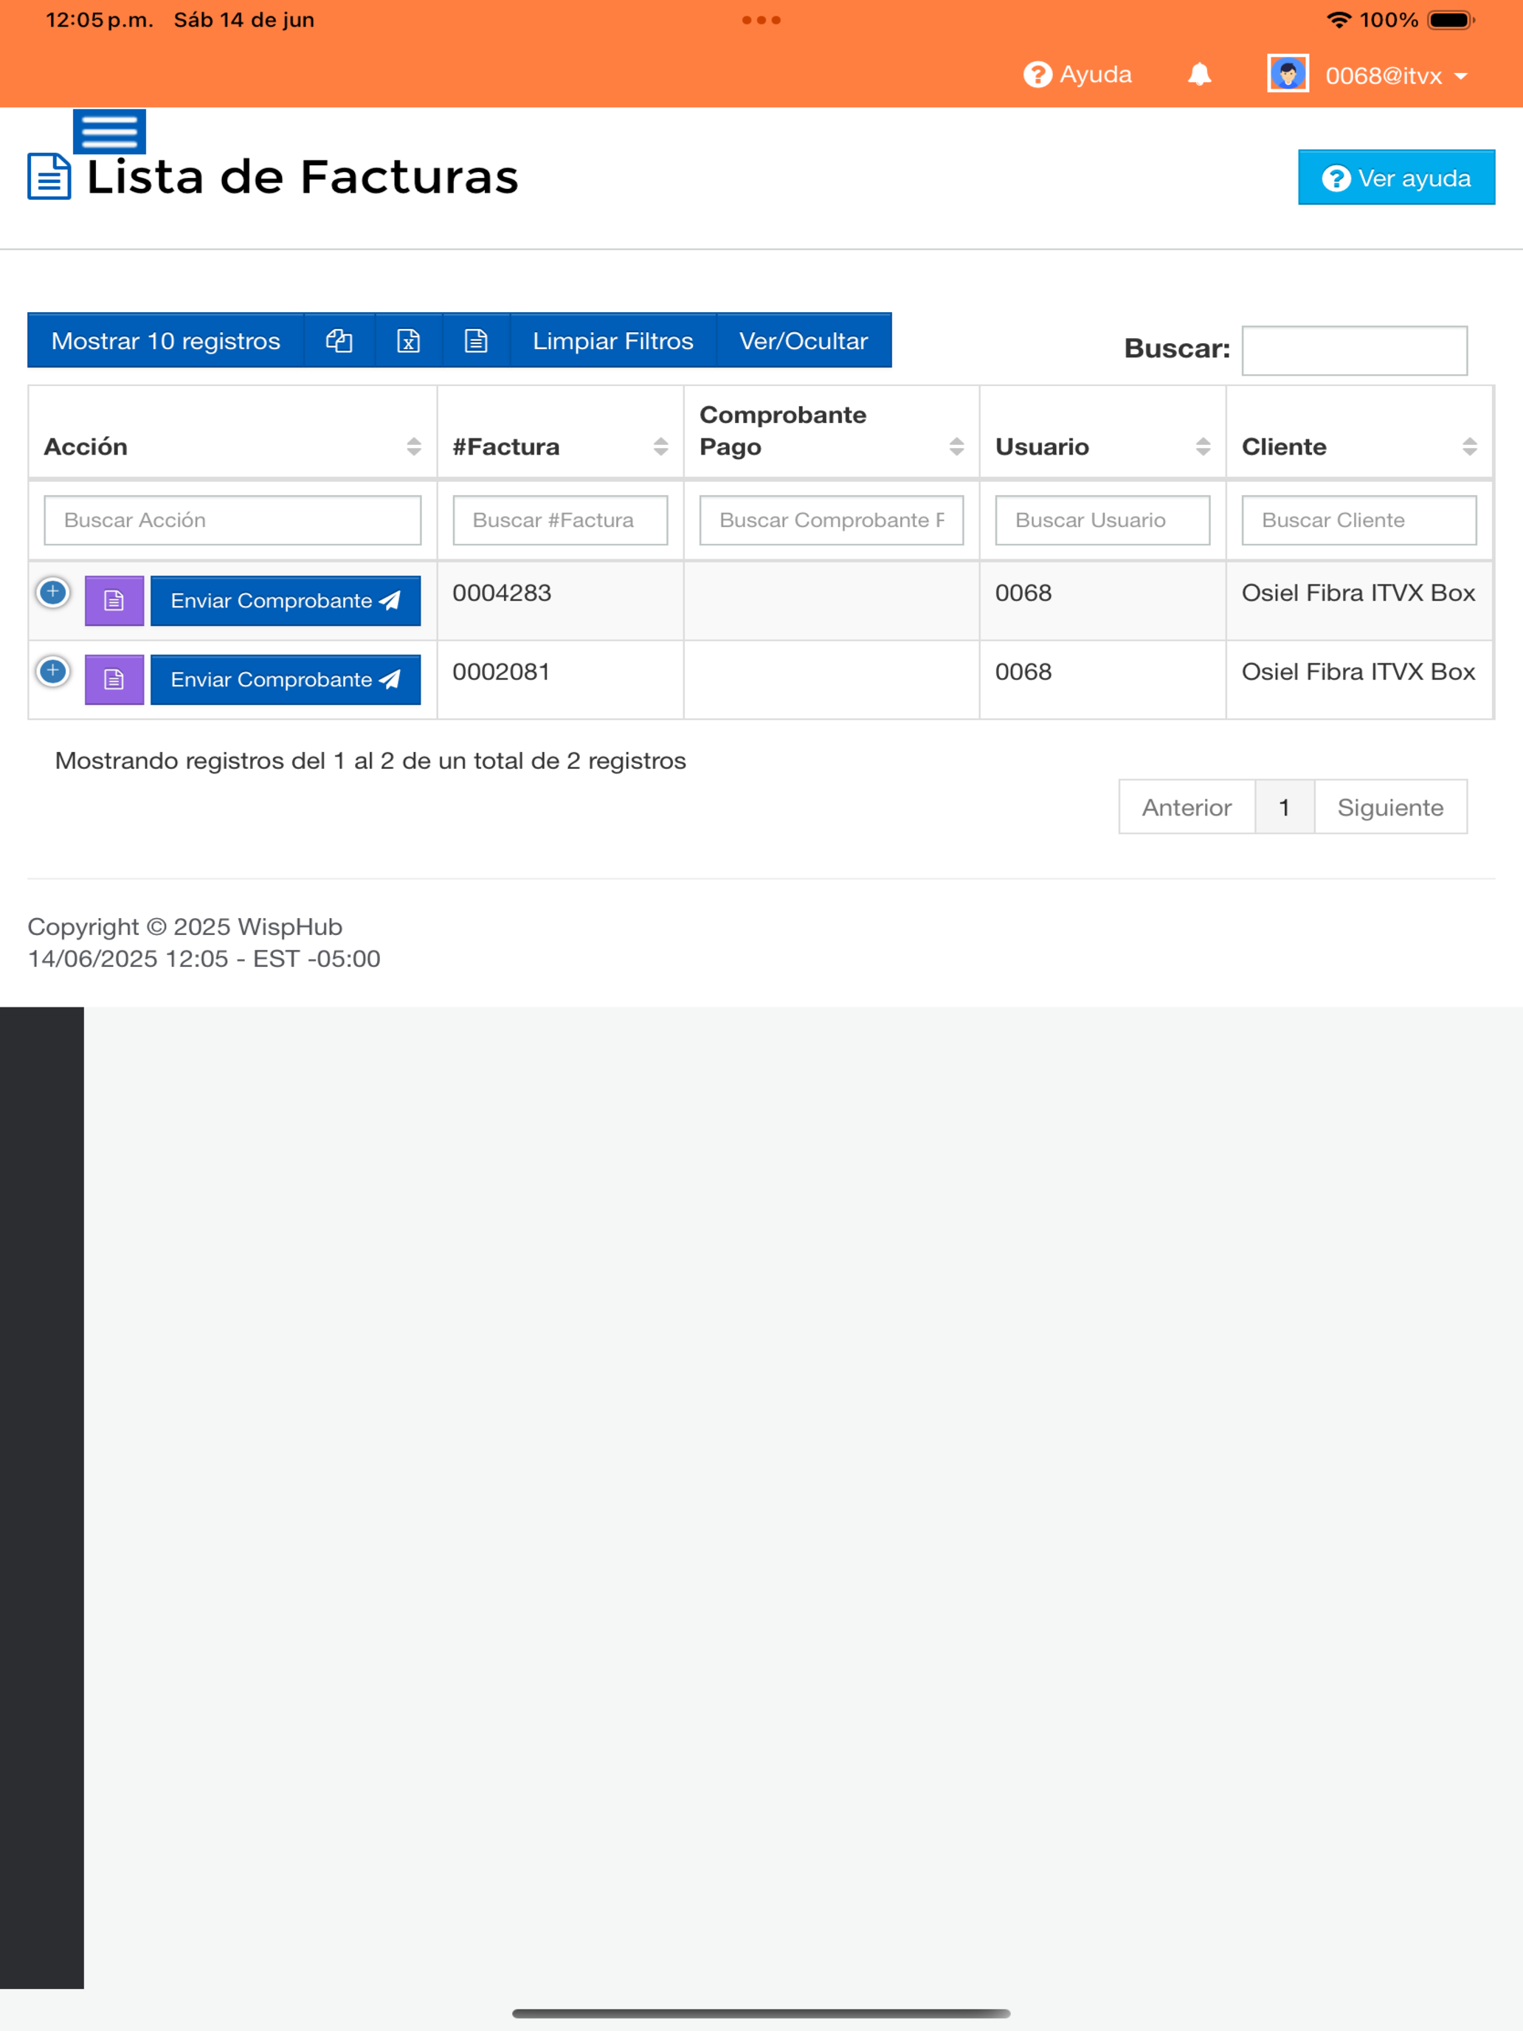The width and height of the screenshot is (1523, 2031).
Task: Click invoice number 0002081
Action: [x=501, y=672]
